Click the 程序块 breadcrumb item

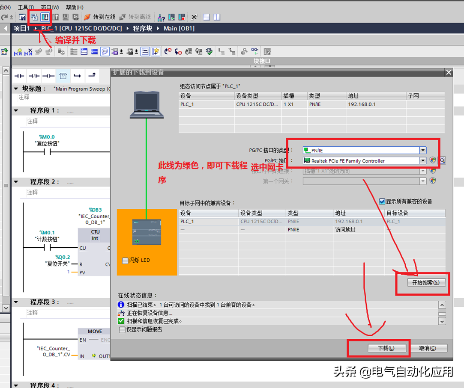143,28
